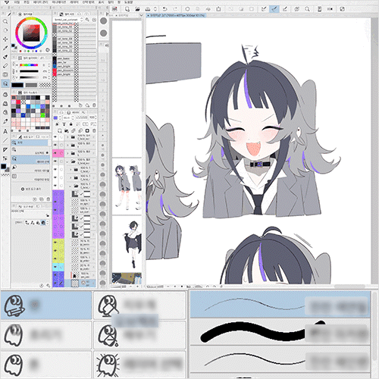Toggle eye visibility of the pink-marked layer folder
The image size is (379, 379).
[x=55, y=153]
